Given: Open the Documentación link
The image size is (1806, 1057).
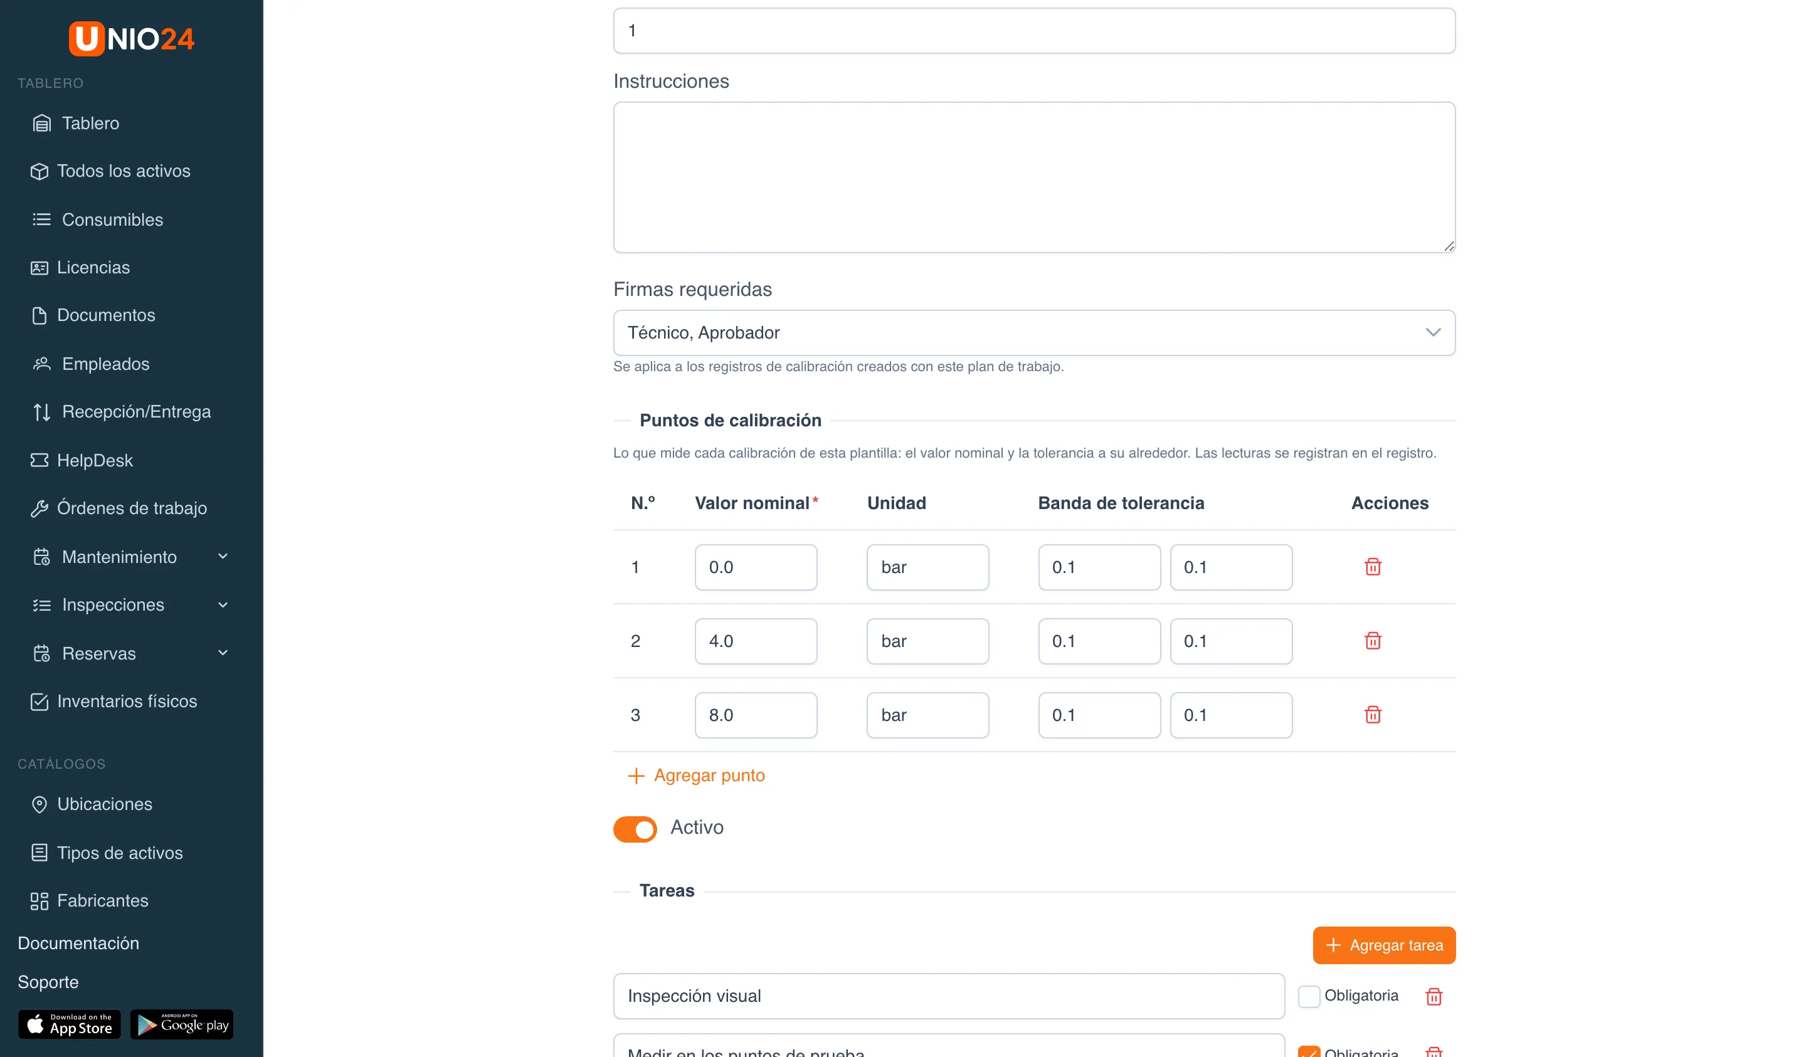Looking at the screenshot, I should coord(78,943).
